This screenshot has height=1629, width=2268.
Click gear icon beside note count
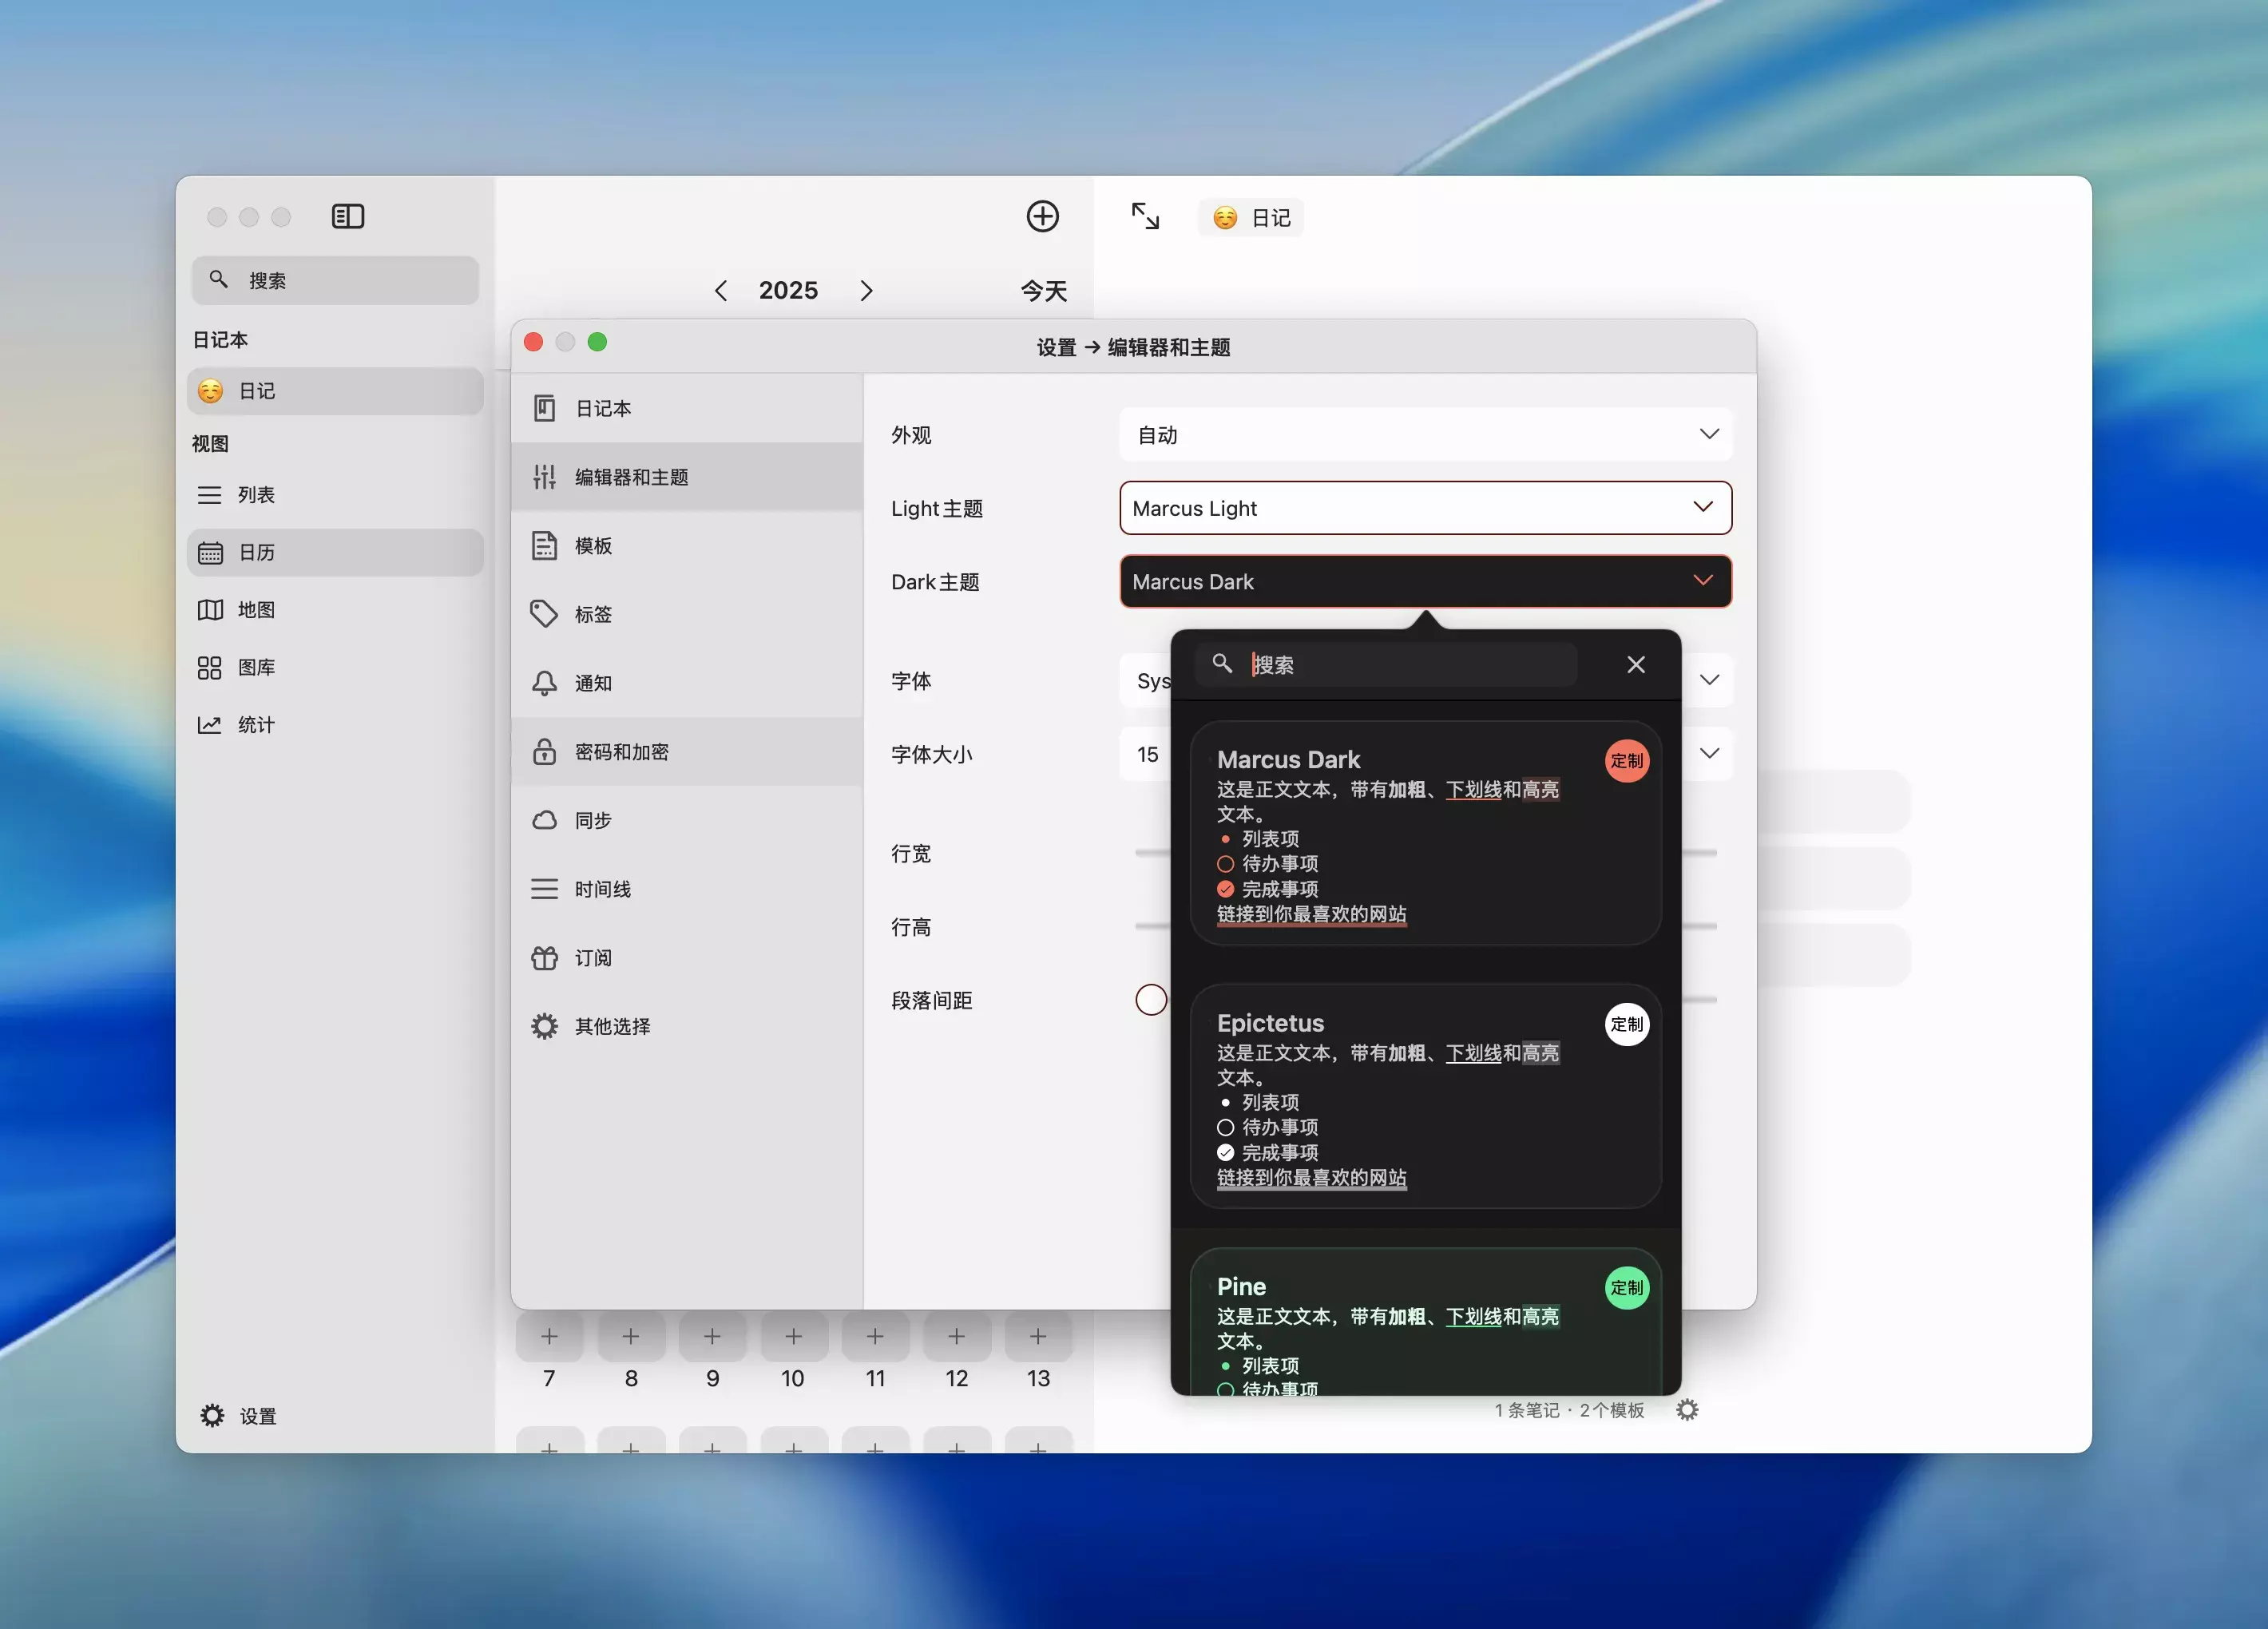(1687, 1410)
